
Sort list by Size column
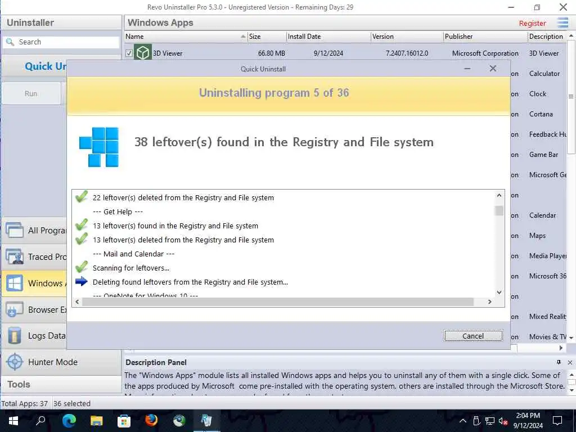coord(267,37)
